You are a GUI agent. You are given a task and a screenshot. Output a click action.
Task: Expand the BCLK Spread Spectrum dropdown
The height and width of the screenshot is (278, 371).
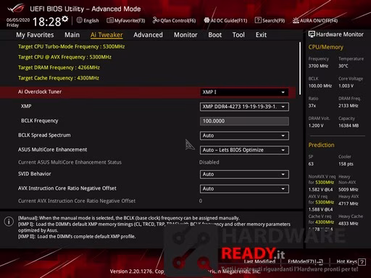tap(244, 135)
